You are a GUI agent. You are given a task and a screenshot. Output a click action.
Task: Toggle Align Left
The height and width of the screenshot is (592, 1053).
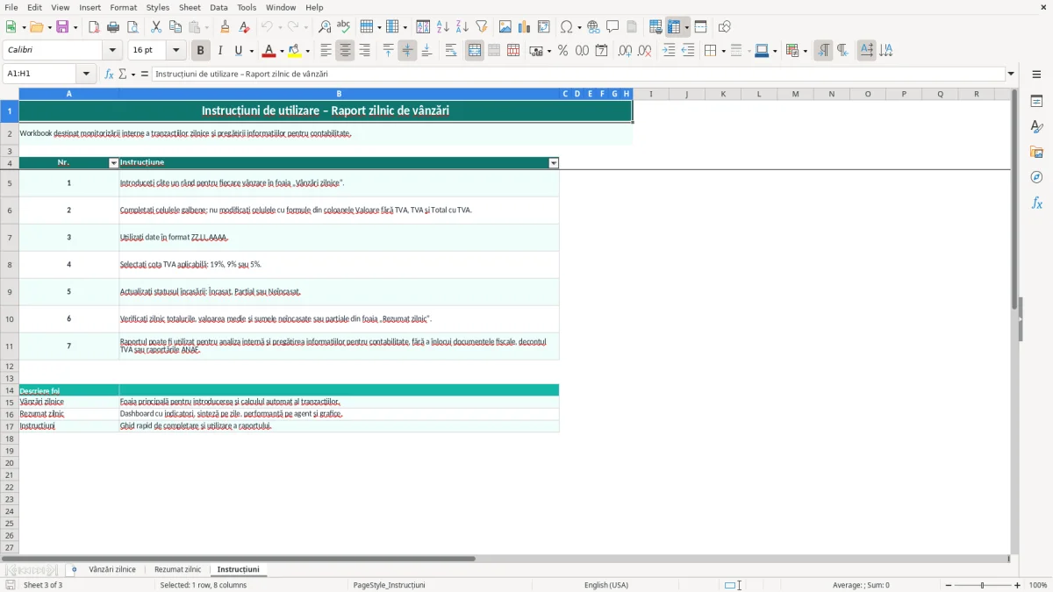point(326,51)
